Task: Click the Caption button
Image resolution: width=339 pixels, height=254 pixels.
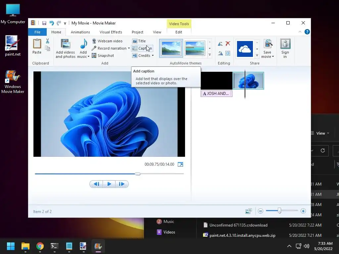Action: [x=142, y=48]
